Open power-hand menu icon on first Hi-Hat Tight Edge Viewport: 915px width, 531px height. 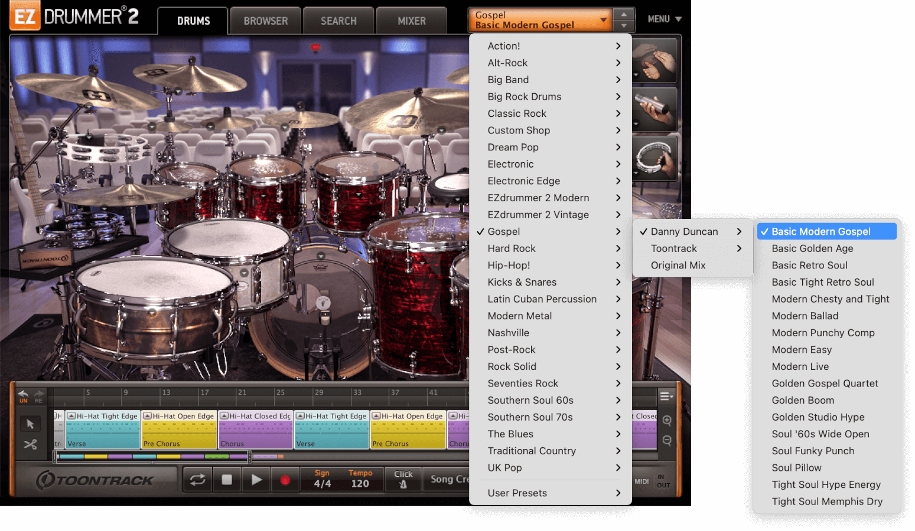(x=71, y=416)
